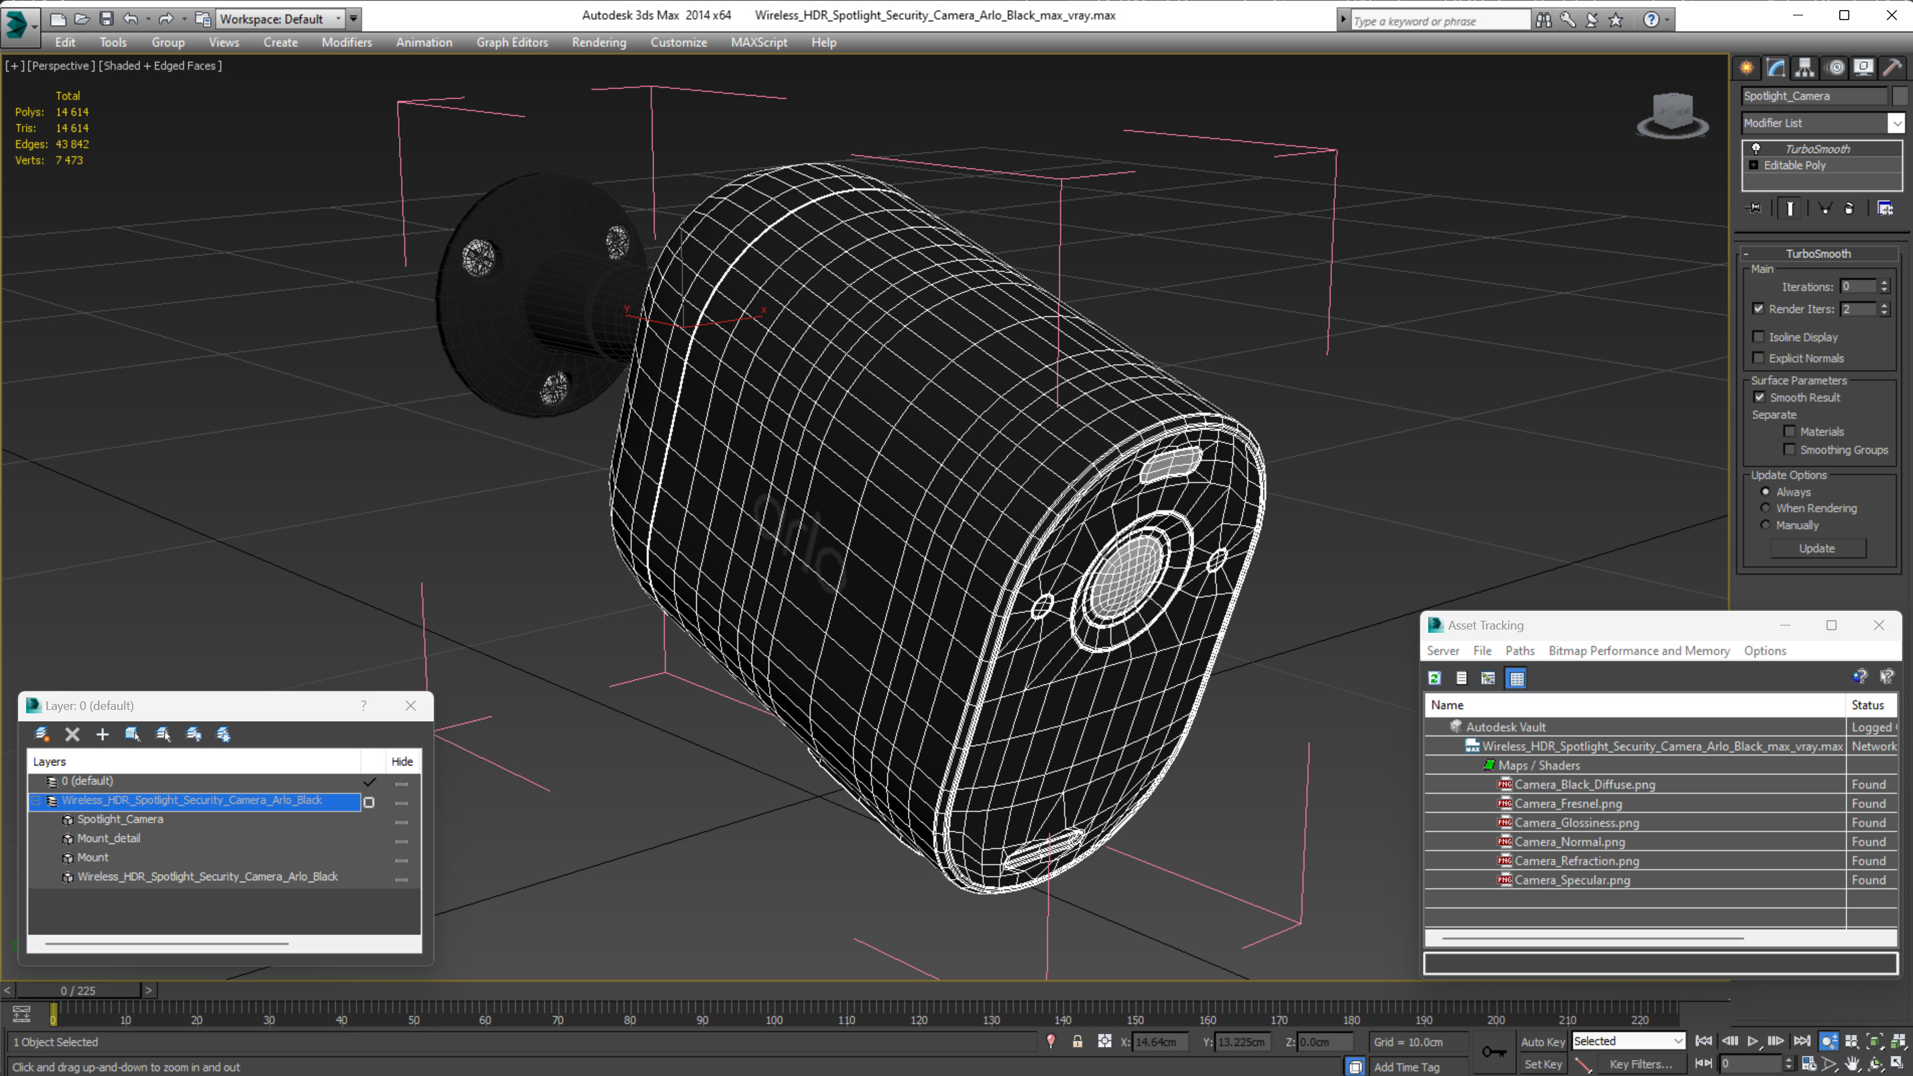Enable the Isoline Display checkbox

pyautogui.click(x=1759, y=337)
